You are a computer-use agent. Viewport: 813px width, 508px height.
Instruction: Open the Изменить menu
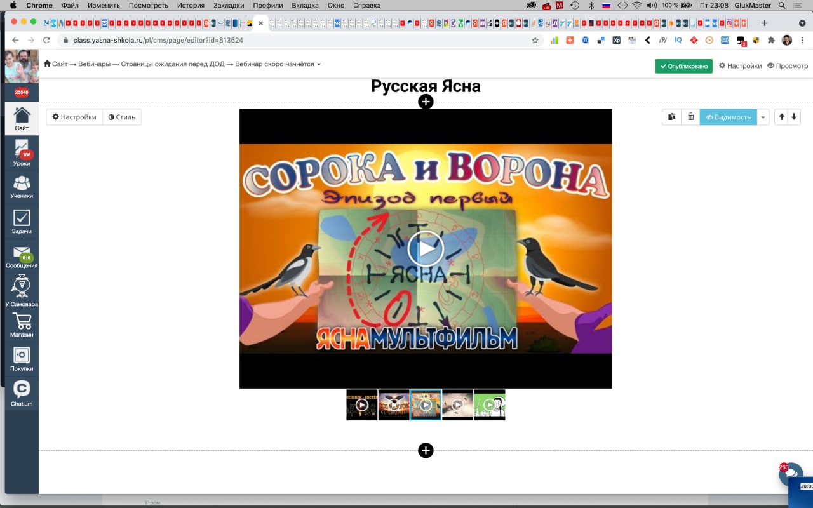(x=104, y=5)
